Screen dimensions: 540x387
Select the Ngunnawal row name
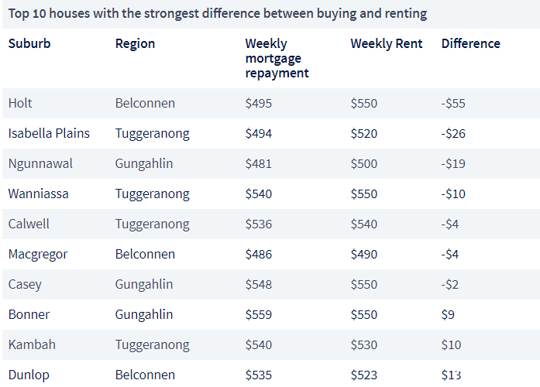tap(40, 164)
